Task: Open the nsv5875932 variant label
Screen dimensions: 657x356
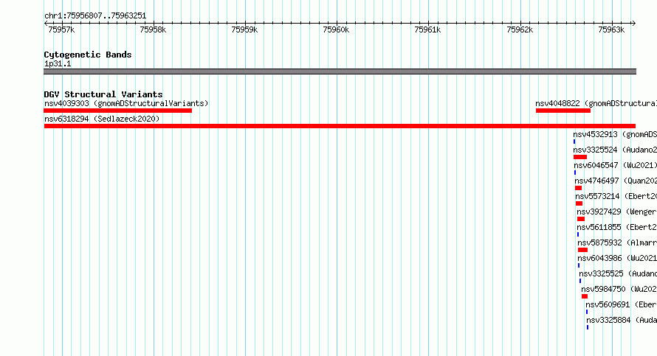Action: coord(617,242)
